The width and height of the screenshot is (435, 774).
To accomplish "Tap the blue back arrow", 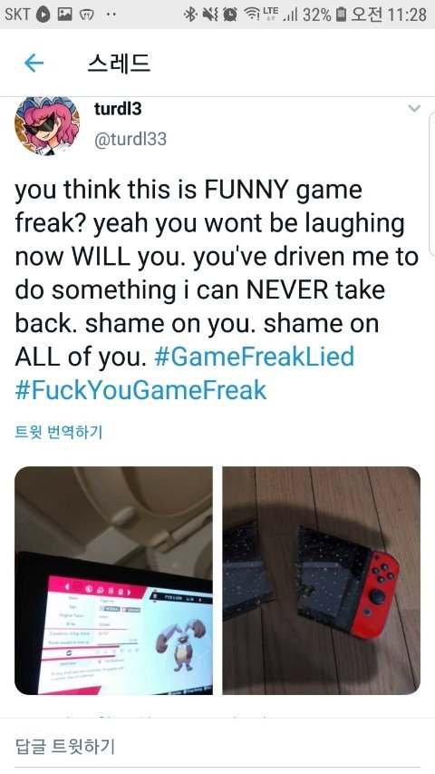I will pos(34,64).
